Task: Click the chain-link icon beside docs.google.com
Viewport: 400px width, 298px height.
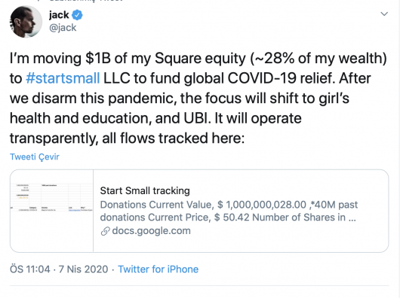Action: 105,231
